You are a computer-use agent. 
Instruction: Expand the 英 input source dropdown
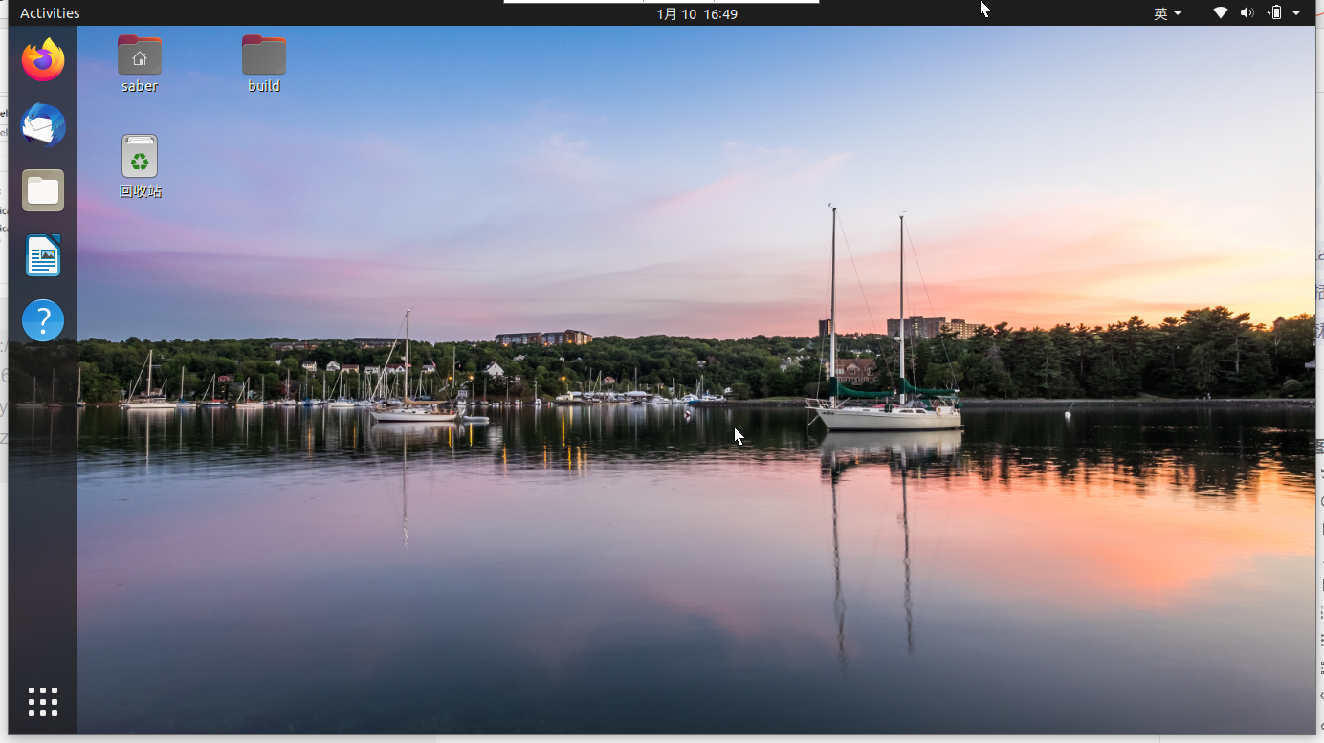(x=1167, y=12)
